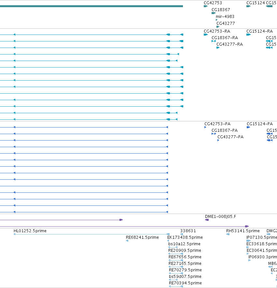277x288 pixels.
Task: Click protein label CG15124-PA
Action: (x=260, y=124)
